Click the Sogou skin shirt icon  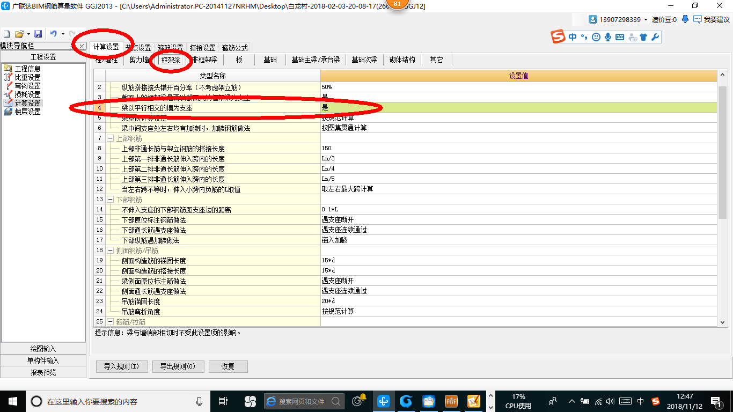[643, 37]
